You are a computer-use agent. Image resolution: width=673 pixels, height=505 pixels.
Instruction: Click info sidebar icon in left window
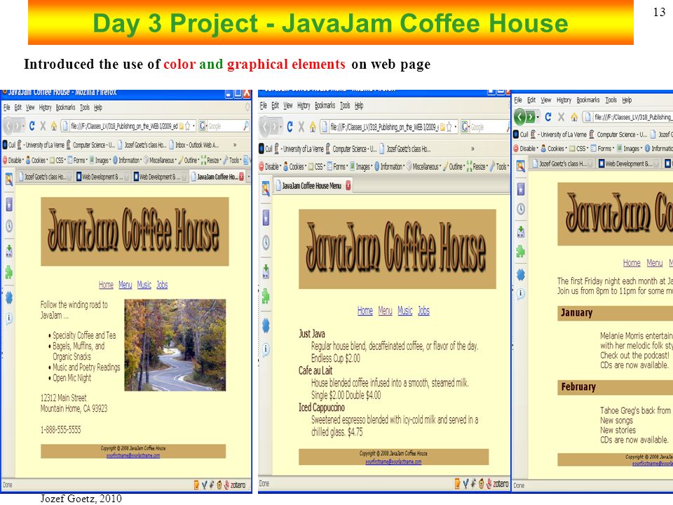(x=8, y=318)
